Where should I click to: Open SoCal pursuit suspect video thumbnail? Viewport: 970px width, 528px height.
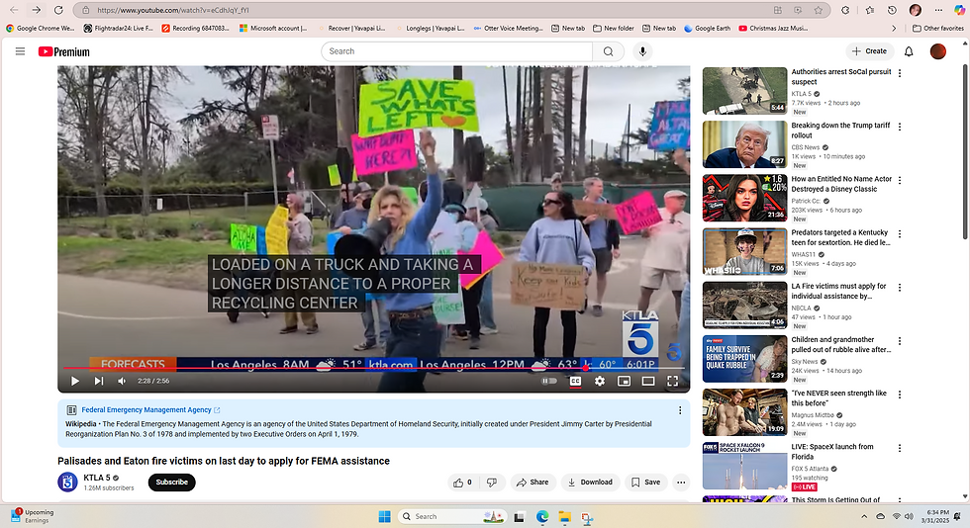tap(744, 91)
